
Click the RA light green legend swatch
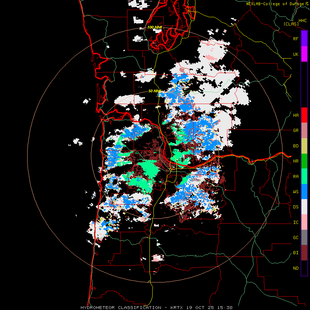pyautogui.click(x=304, y=176)
